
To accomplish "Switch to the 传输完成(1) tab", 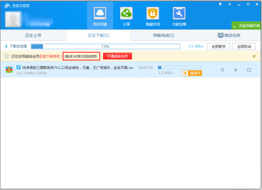I will (x=164, y=35).
